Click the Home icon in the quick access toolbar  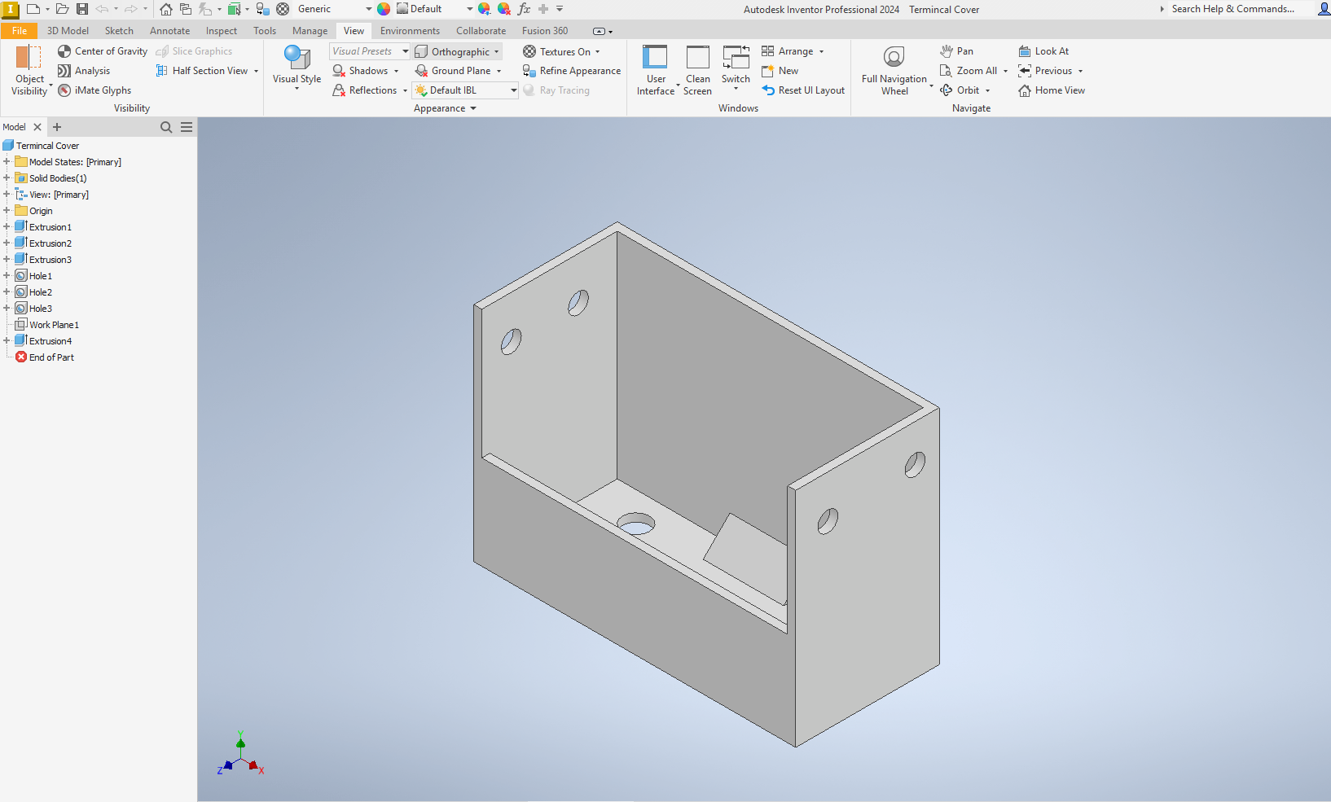tap(165, 9)
